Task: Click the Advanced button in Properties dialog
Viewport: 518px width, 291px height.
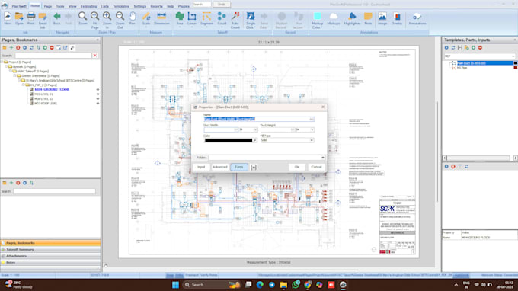Action: click(219, 167)
